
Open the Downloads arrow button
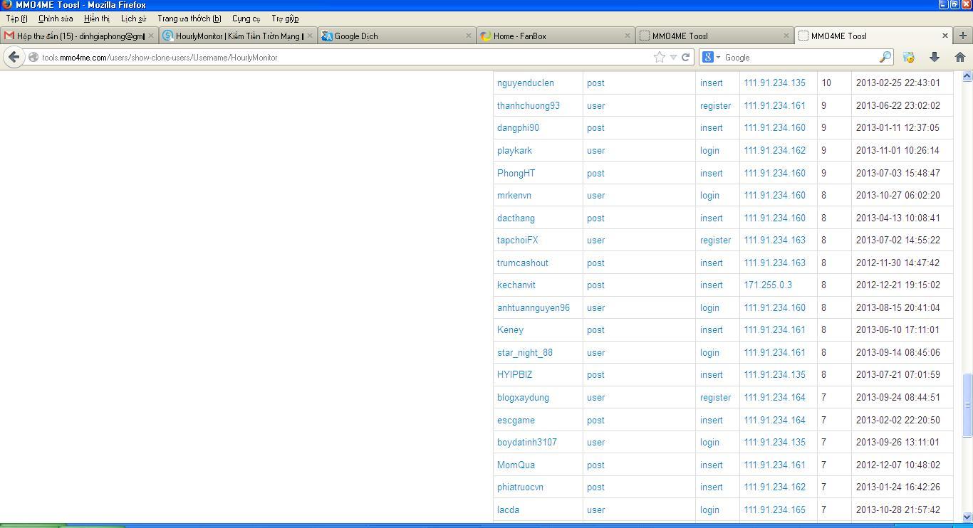coord(935,57)
